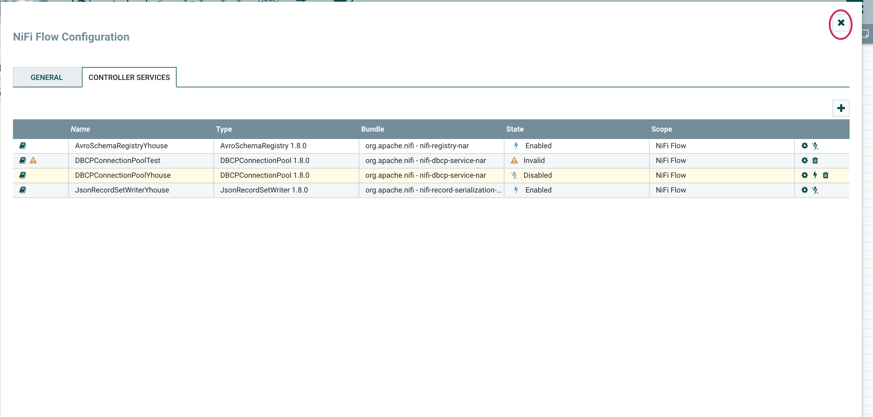Click bundle cell of DBCPConnectionPoolTest row
Image resolution: width=873 pixels, height=417 pixels.
tap(431, 161)
